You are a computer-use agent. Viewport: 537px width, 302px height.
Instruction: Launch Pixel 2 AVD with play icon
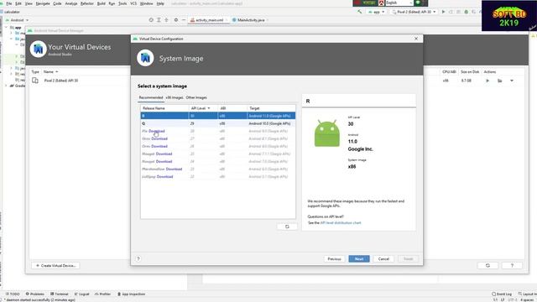coord(487,81)
